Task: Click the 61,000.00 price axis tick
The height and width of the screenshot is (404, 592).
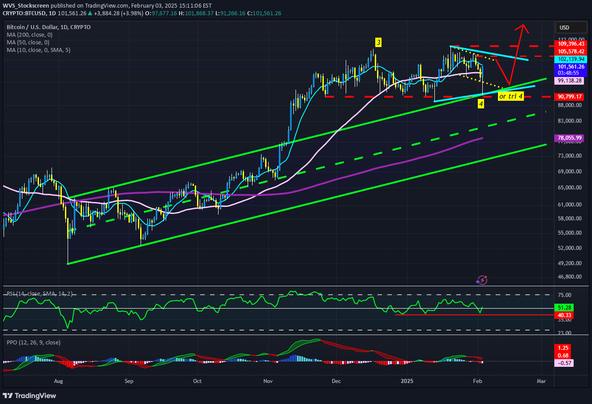Action: point(570,205)
